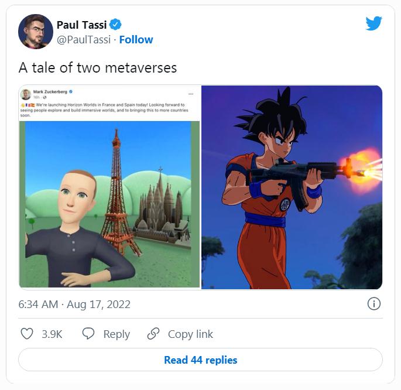The width and height of the screenshot is (401, 390).
Task: Open the tweet info circle icon
Action: (x=374, y=304)
